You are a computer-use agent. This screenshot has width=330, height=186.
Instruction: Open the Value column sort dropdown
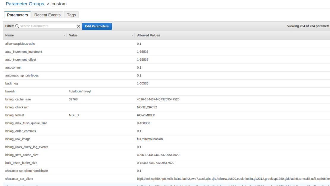pos(132,35)
